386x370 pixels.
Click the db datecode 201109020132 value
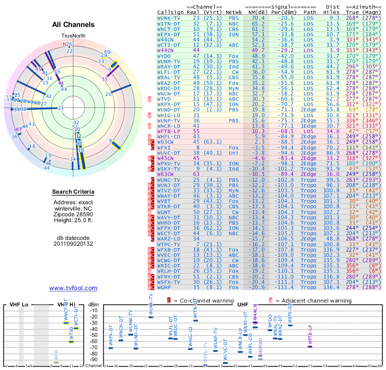(x=73, y=244)
